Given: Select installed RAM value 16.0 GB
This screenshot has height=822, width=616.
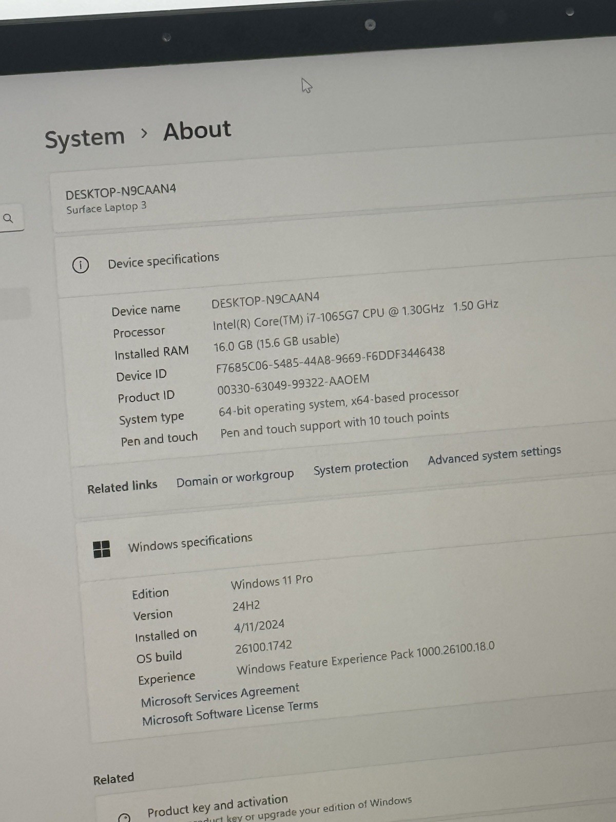Looking at the screenshot, I should pos(276,342).
